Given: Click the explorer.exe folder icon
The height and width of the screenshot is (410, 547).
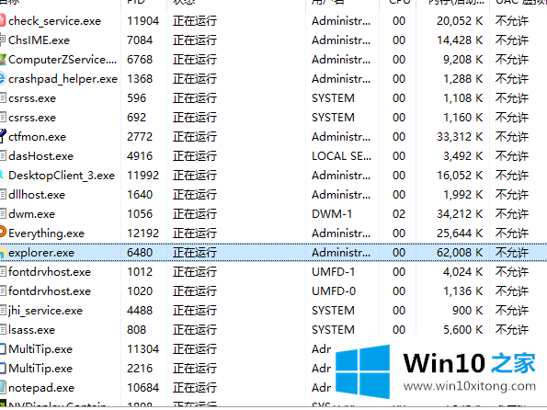Looking at the screenshot, I should [2, 253].
